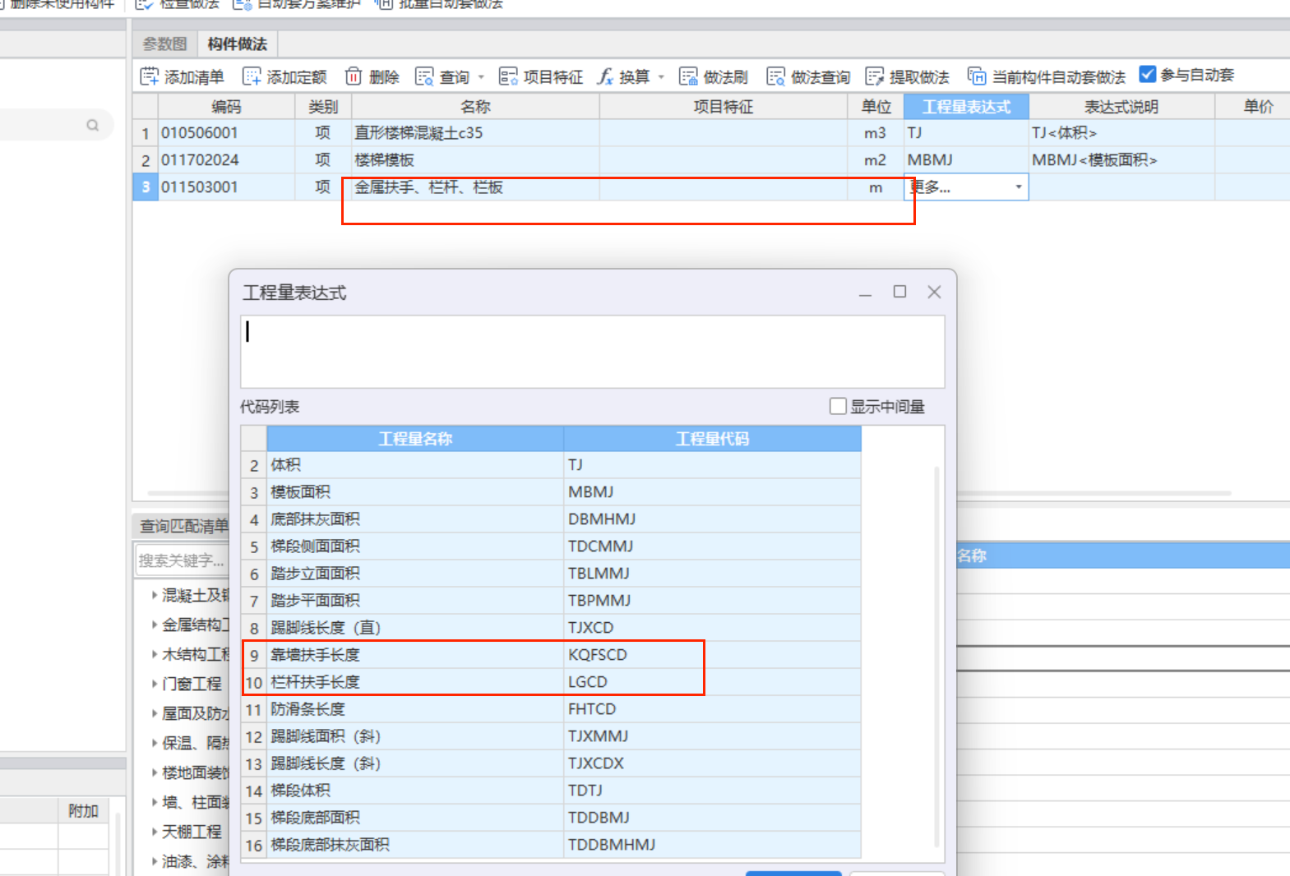Click the 搜索关键字 search field
1290x876 pixels.
[182, 560]
